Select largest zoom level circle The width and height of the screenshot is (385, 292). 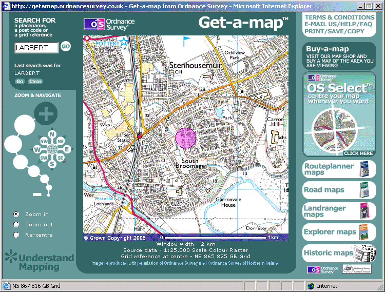pos(25,125)
